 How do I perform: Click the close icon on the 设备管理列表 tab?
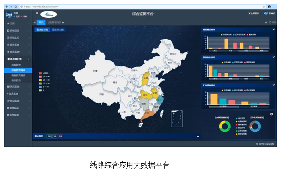(63, 23)
